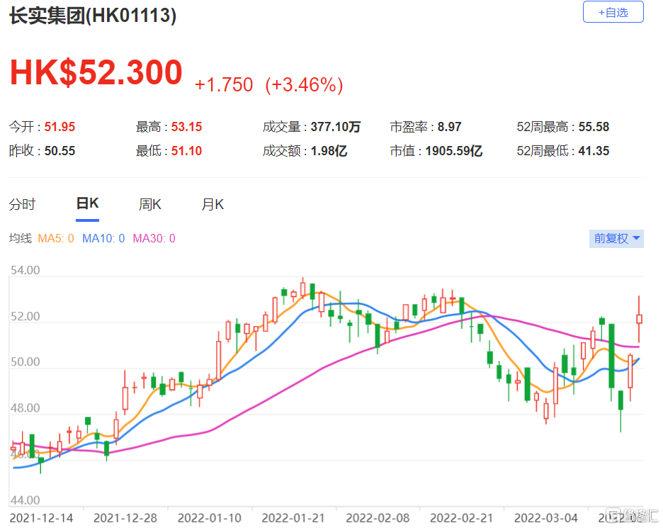Click the 2021-12-28 date axis label
Viewport: 663px width, 528px height.
click(125, 518)
